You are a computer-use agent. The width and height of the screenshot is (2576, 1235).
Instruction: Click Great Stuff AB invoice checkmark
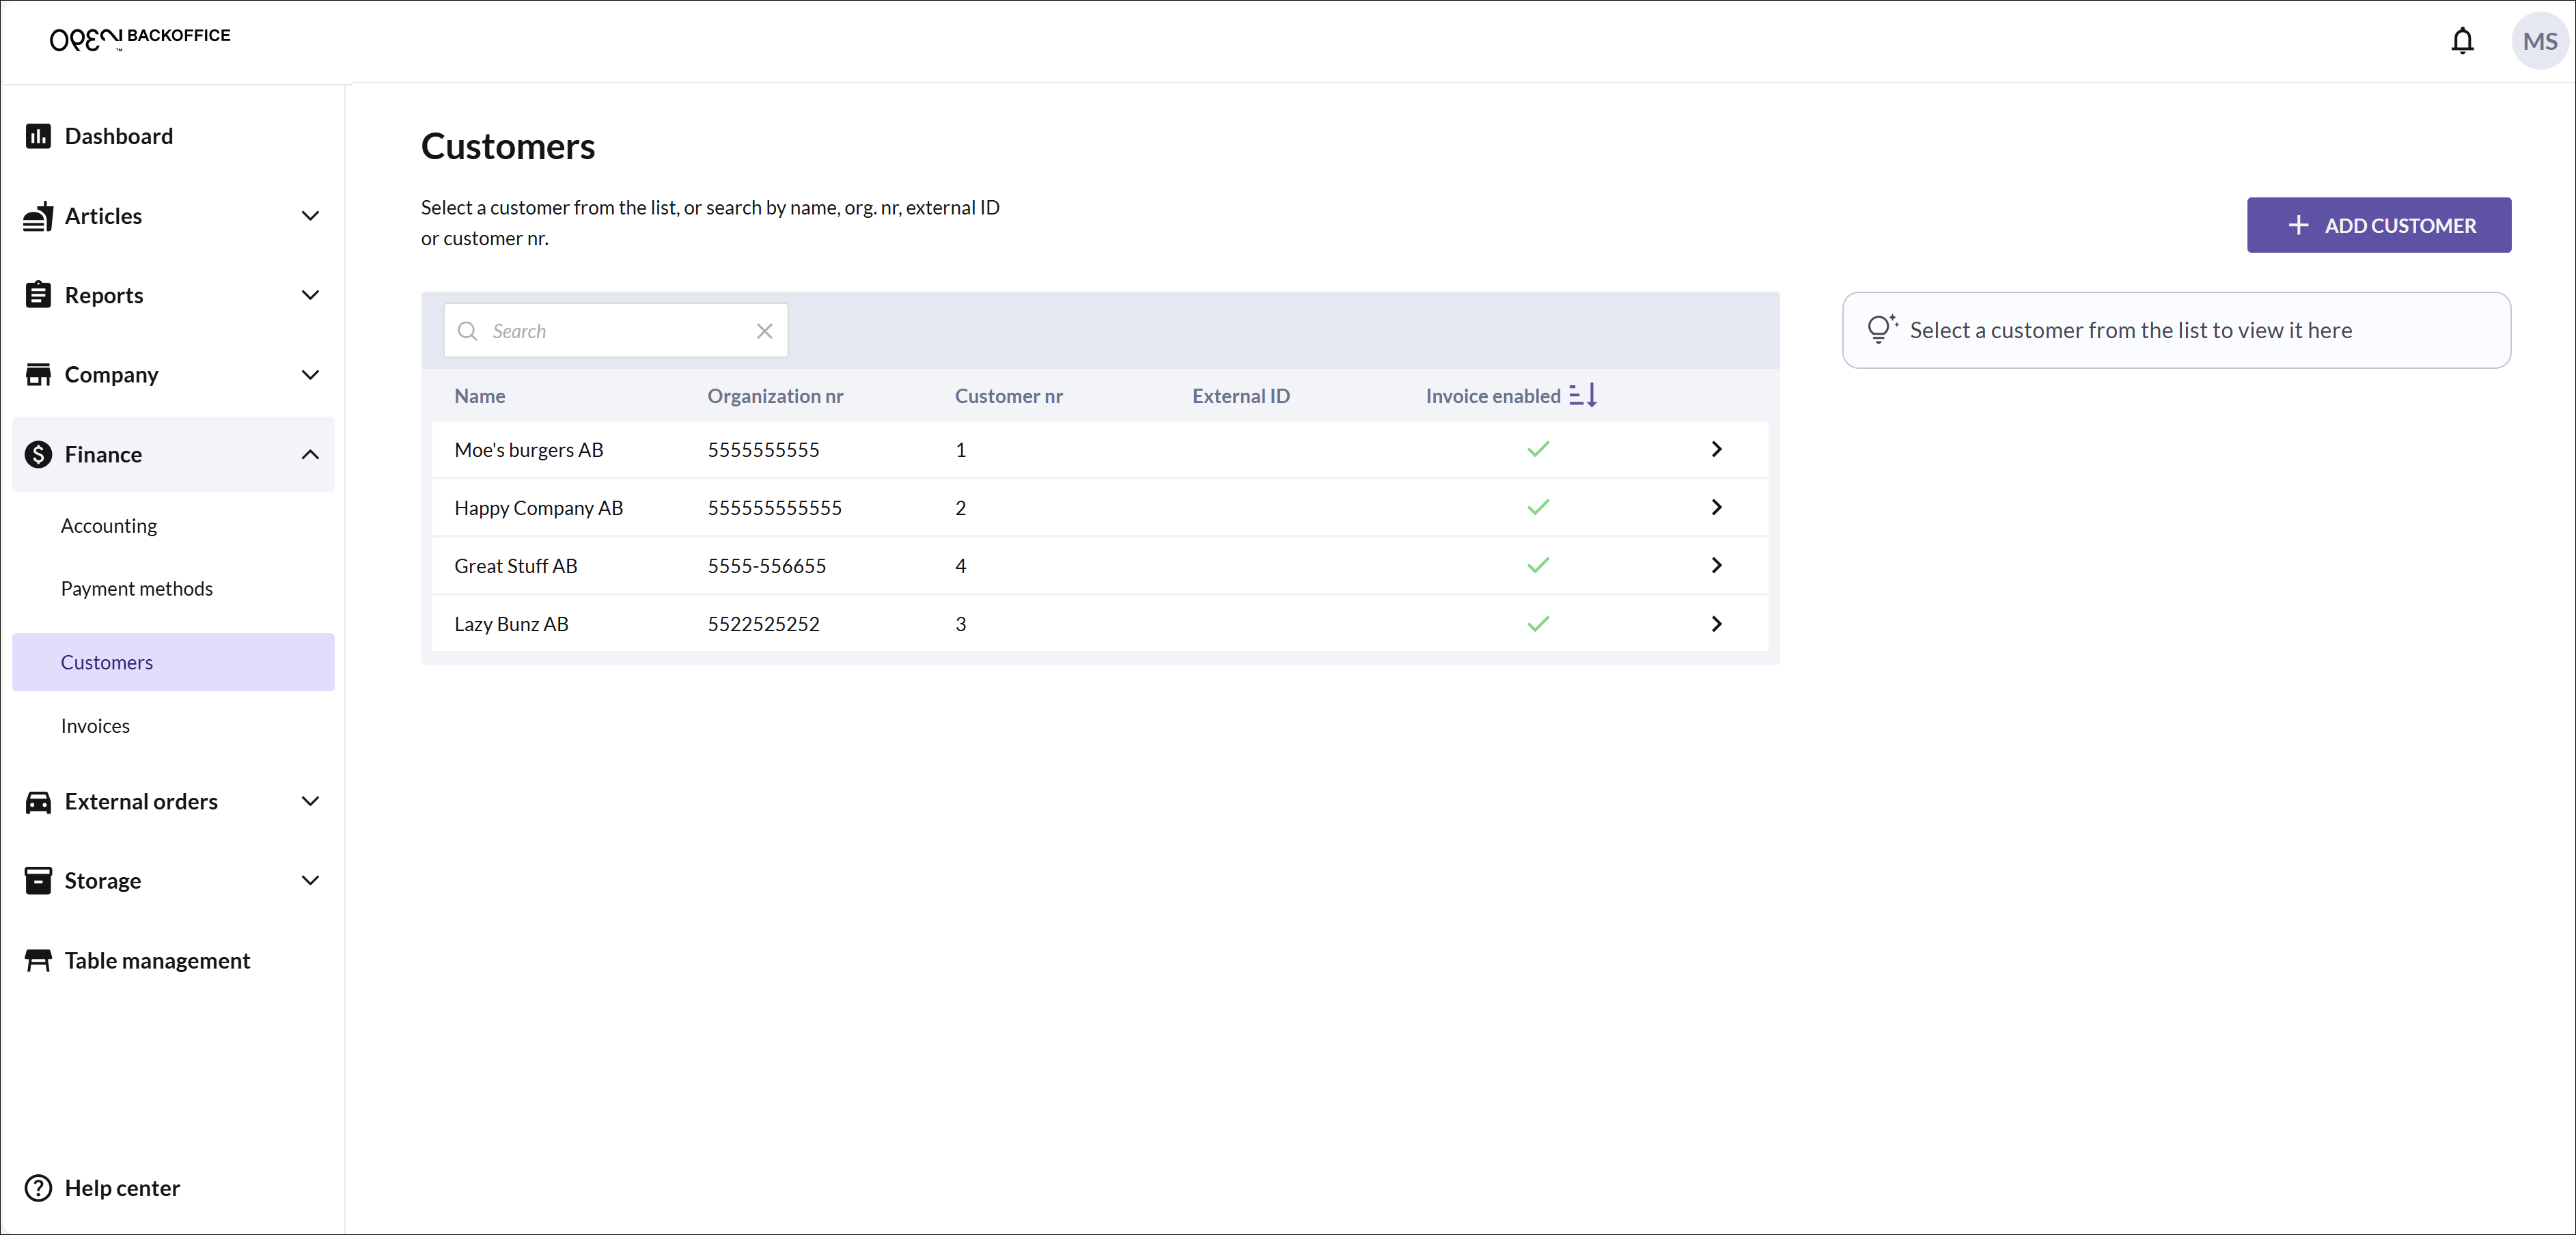[x=1537, y=565]
